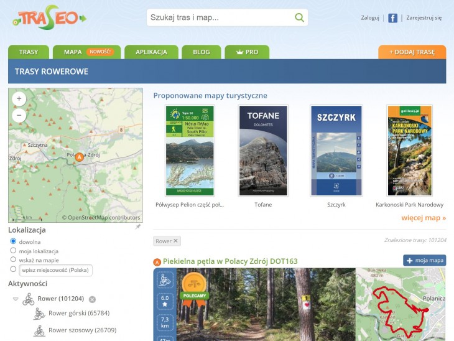This screenshot has width=454, height=341.
Task: Open the Trasy tab
Action: 29,52
